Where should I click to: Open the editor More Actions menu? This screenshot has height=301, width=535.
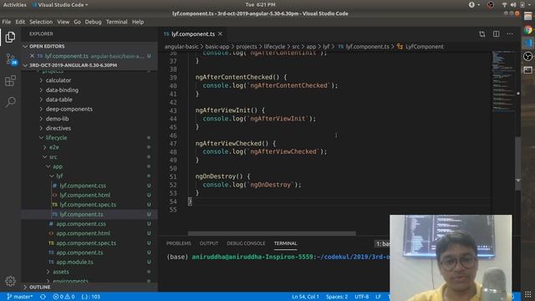coord(510,33)
